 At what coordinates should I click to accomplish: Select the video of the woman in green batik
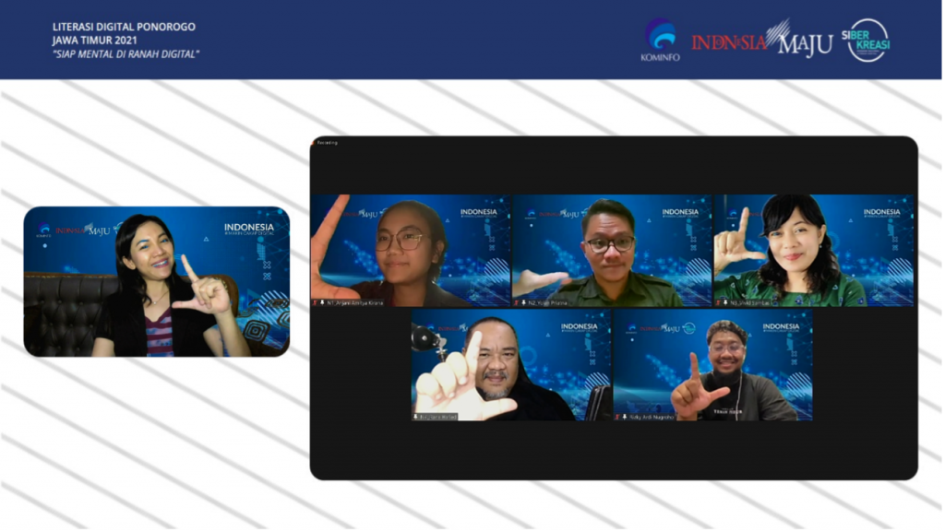pyautogui.click(x=813, y=249)
